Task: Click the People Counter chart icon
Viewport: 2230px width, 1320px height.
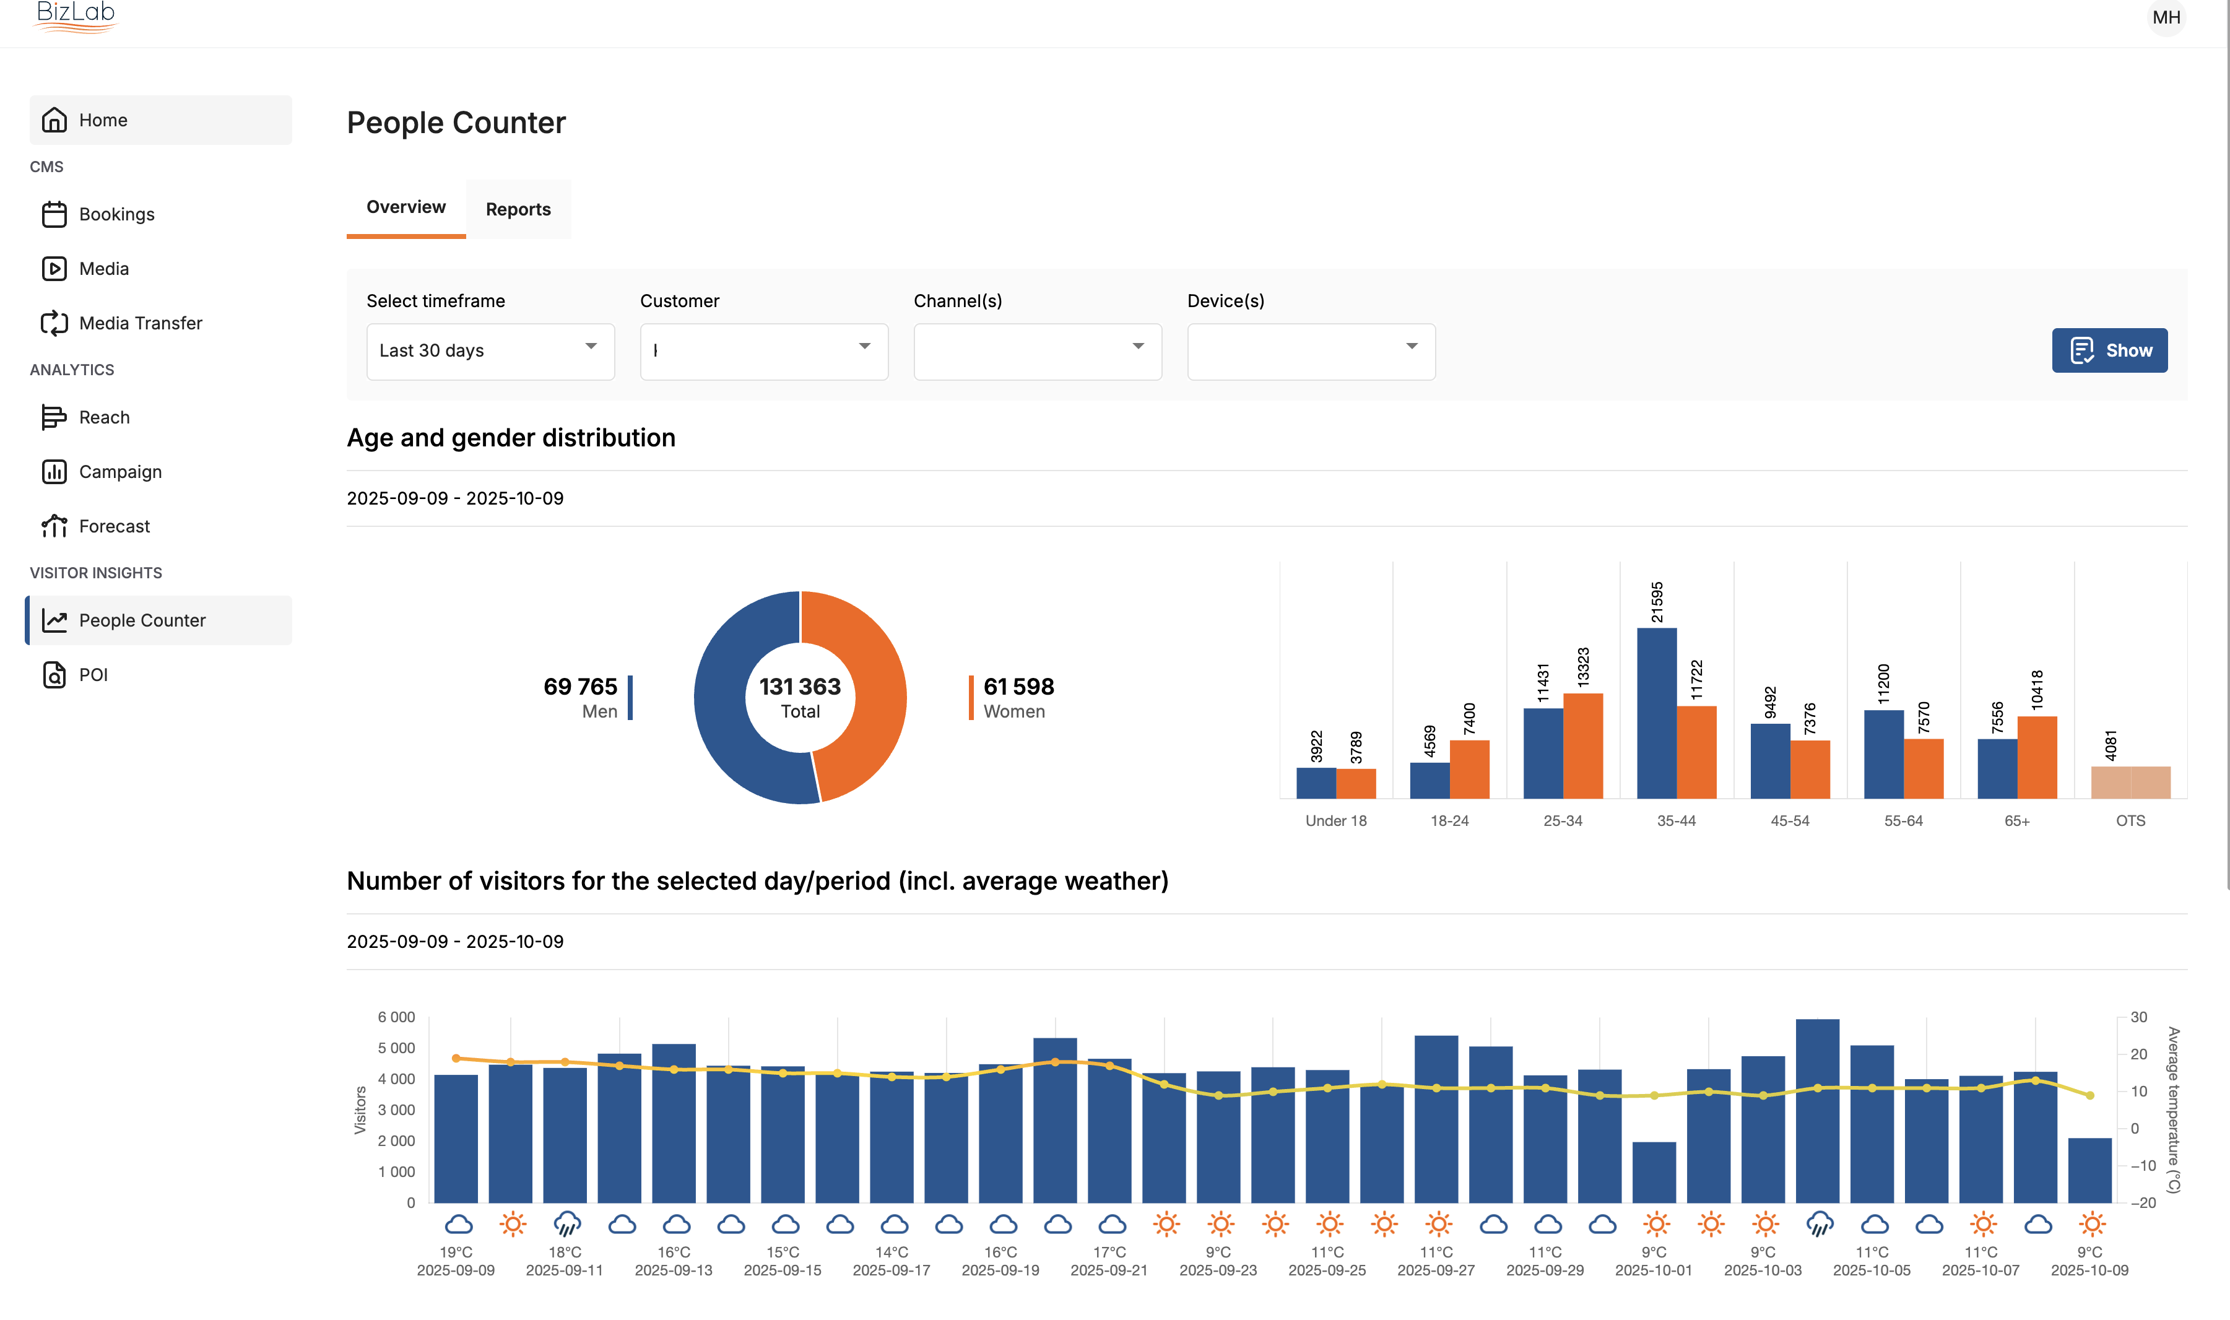Action: tap(54, 620)
